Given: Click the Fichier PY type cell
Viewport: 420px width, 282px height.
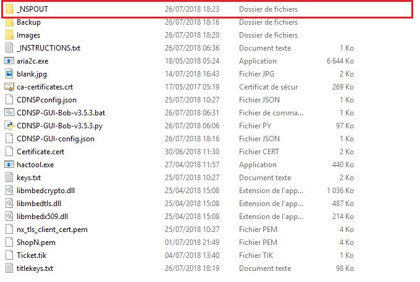Looking at the screenshot, I should (x=255, y=126).
